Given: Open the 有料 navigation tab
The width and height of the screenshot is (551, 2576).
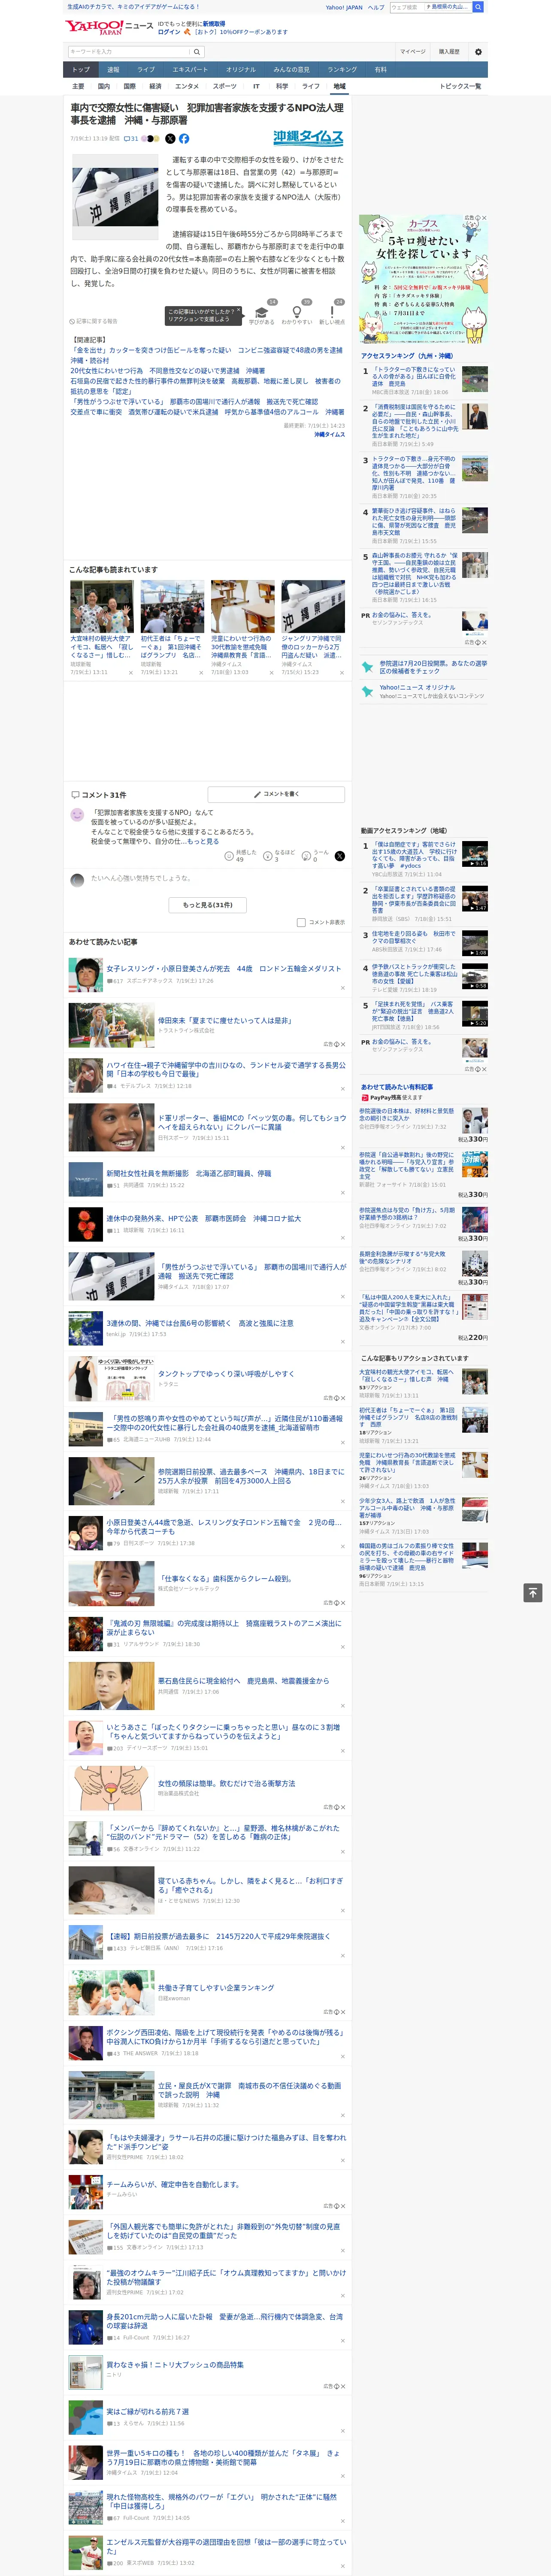Looking at the screenshot, I should pyautogui.click(x=380, y=70).
